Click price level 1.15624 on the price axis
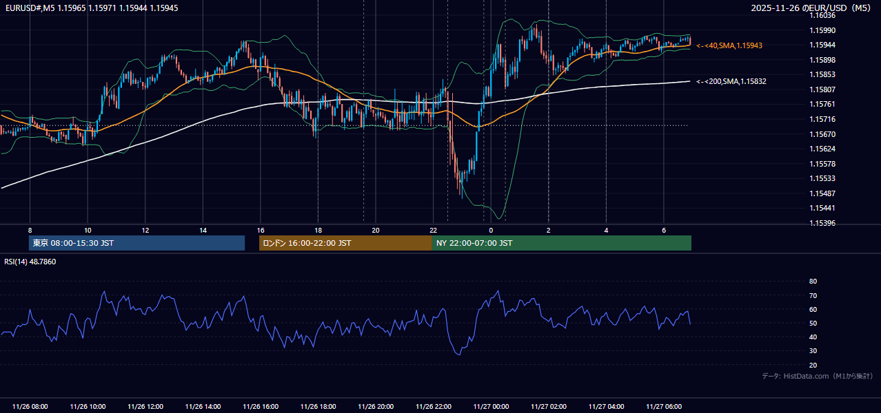The width and height of the screenshot is (881, 413). (x=822, y=149)
